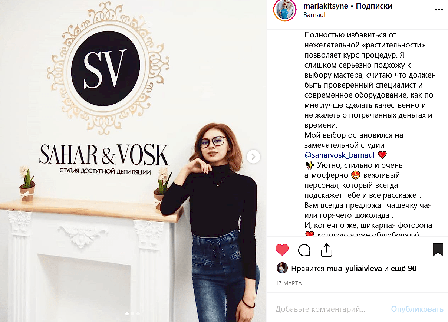Image resolution: width=448 pixels, height=322 pixels.
Task: Open the 17 МАРТА post date link
Action: pos(289,283)
